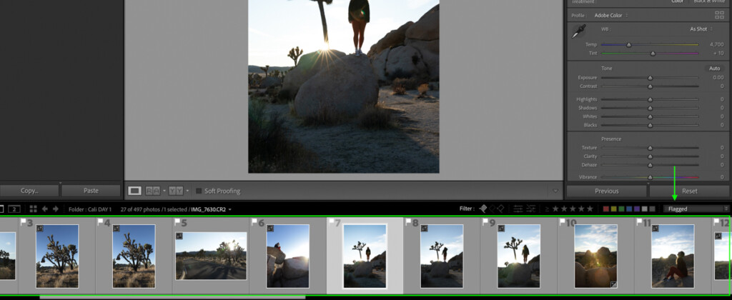Open the Adobe Color profile dropdown

(610, 16)
